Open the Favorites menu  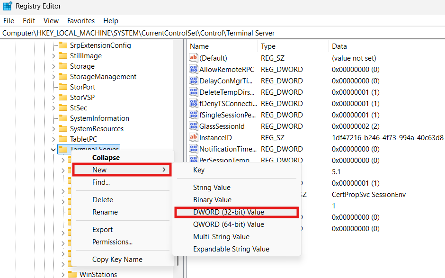80,20
